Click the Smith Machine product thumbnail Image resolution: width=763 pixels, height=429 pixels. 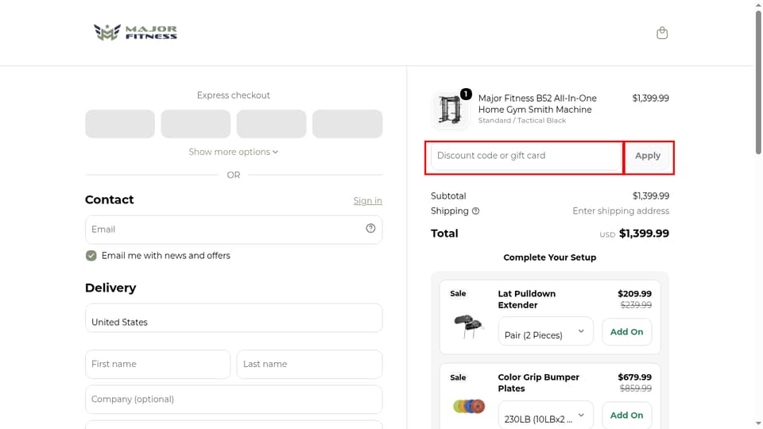pyautogui.click(x=450, y=109)
